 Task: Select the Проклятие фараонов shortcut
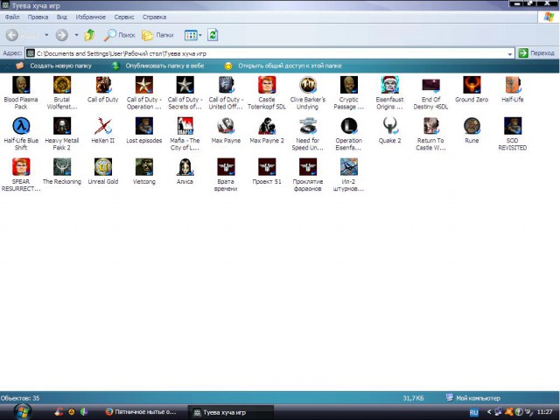point(308,167)
